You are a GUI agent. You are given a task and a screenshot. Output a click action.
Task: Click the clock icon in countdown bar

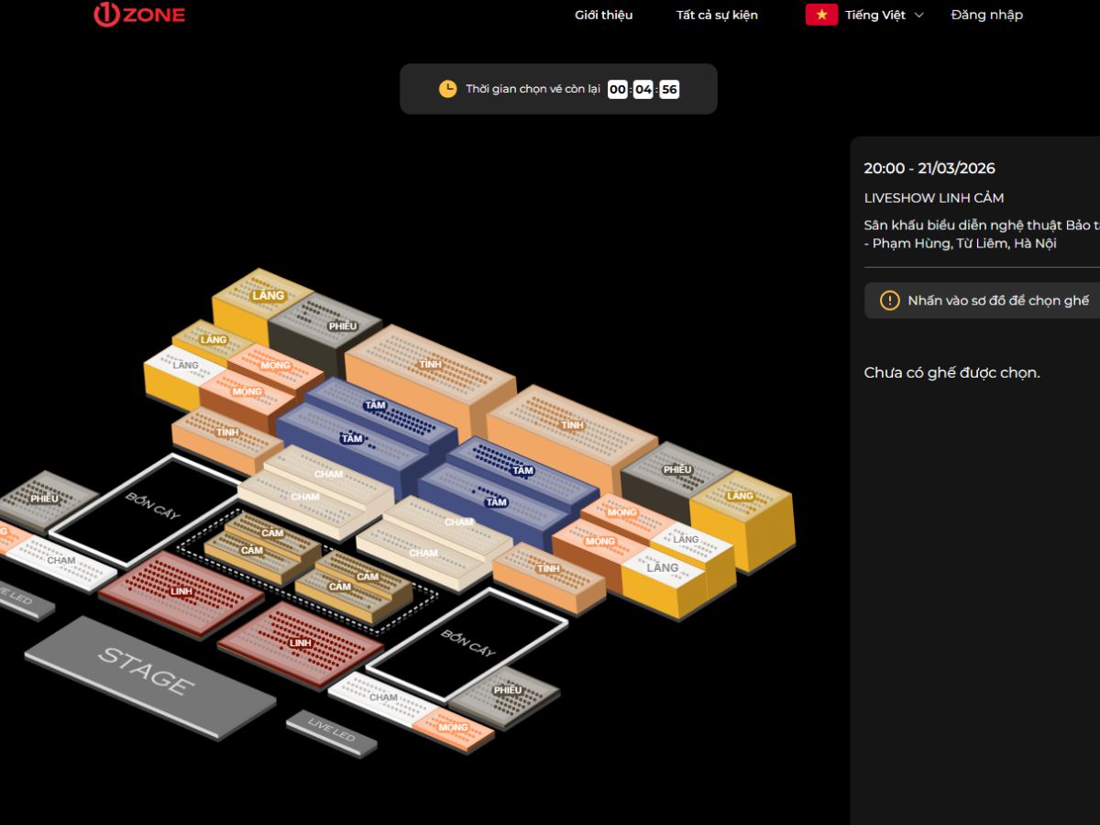(x=447, y=89)
